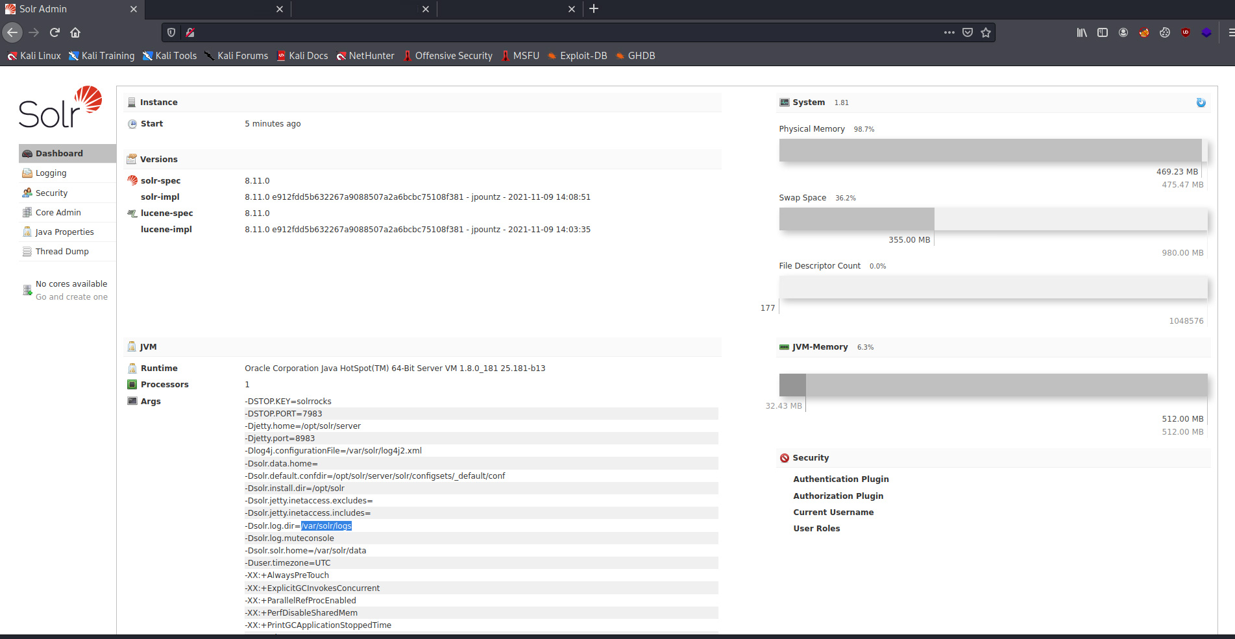This screenshot has width=1235, height=639.
Task: Close the second browser tab
Action: pos(280,9)
